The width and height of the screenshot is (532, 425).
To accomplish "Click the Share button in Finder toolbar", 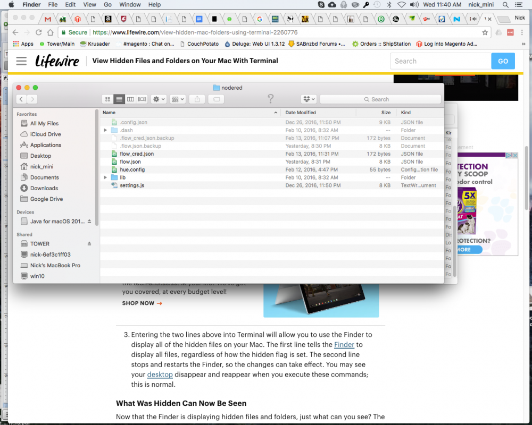I will [x=197, y=99].
